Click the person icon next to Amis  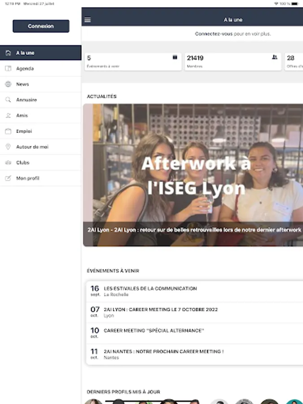pos(8,115)
